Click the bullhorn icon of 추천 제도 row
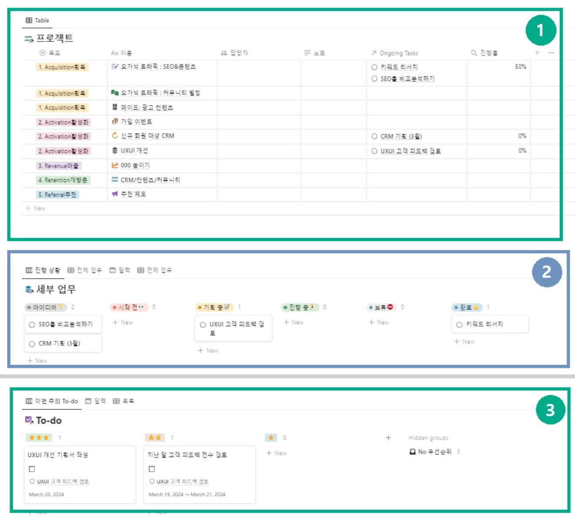The width and height of the screenshot is (575, 516). point(115,194)
